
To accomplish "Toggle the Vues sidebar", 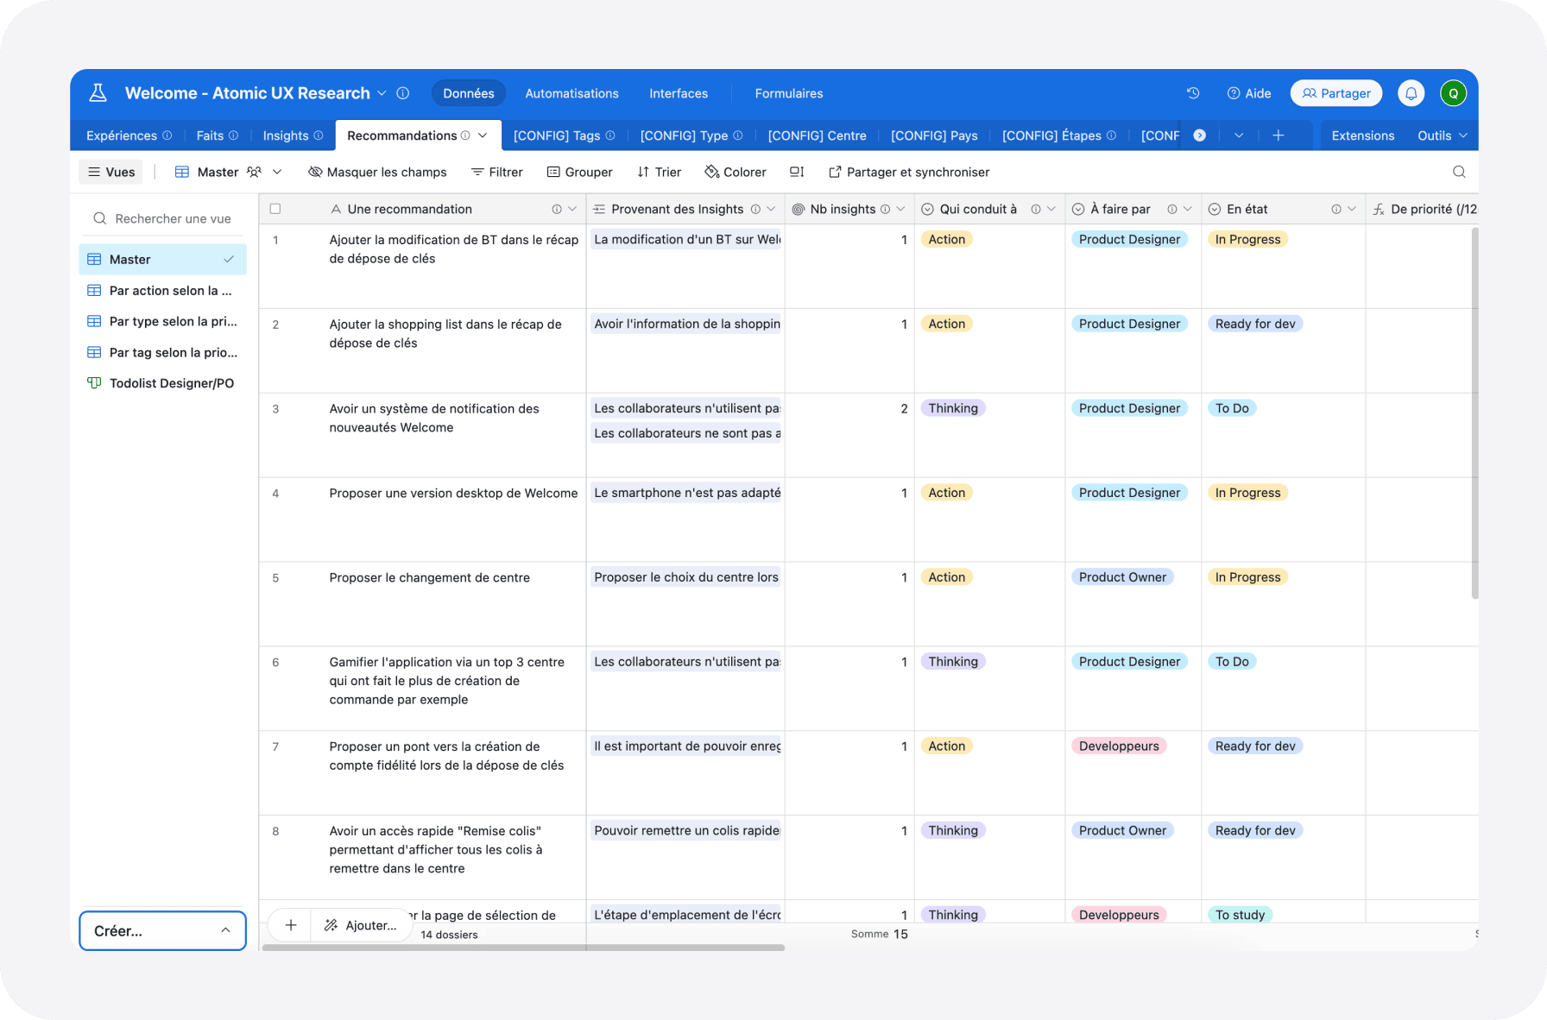I will pyautogui.click(x=111, y=172).
